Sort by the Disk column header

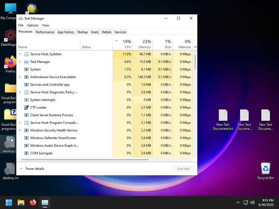click(163, 44)
